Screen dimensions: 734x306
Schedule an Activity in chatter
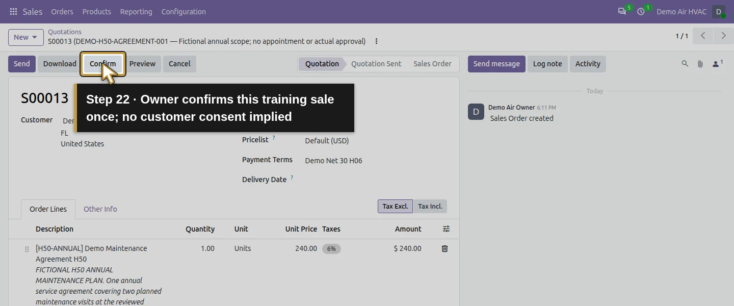588,64
